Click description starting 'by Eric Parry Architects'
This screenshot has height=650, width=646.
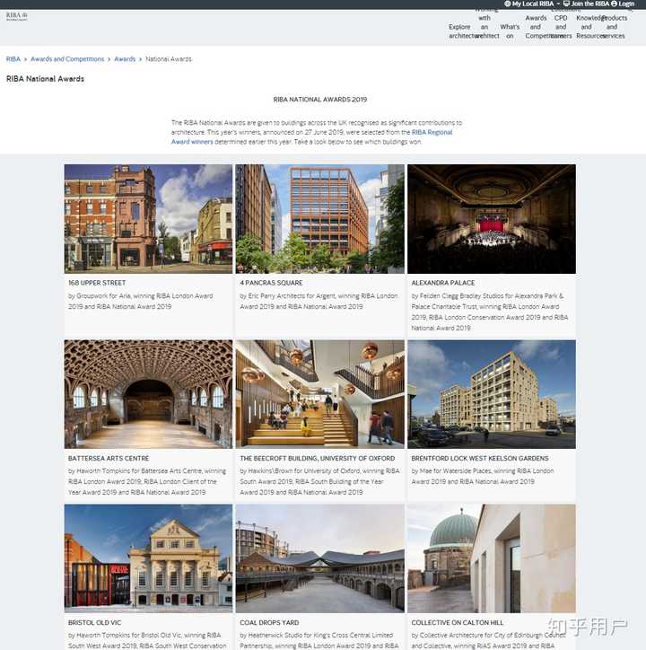click(x=319, y=301)
